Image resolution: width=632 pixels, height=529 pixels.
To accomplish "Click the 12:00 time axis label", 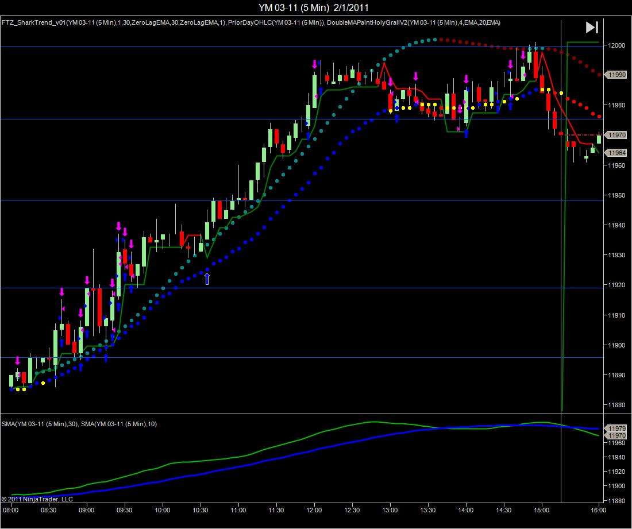I will 314,510.
